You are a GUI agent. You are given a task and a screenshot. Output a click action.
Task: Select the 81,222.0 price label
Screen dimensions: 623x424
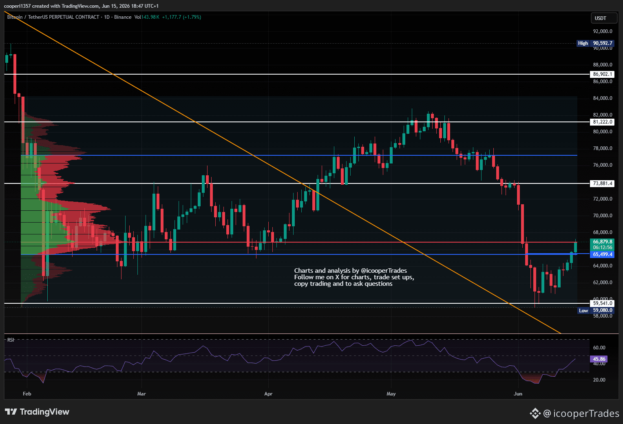[x=602, y=122]
